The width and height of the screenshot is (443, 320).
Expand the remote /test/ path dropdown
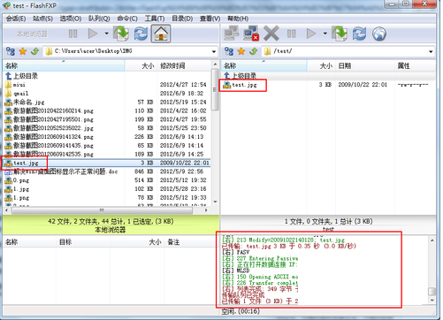point(431,51)
